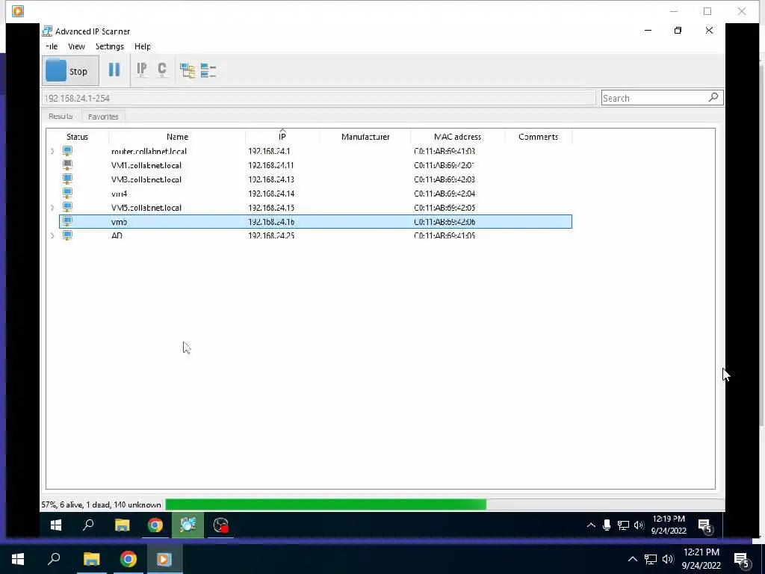
Task: Click MAC address C0:11:AB:69:42:04
Action: [x=445, y=194]
